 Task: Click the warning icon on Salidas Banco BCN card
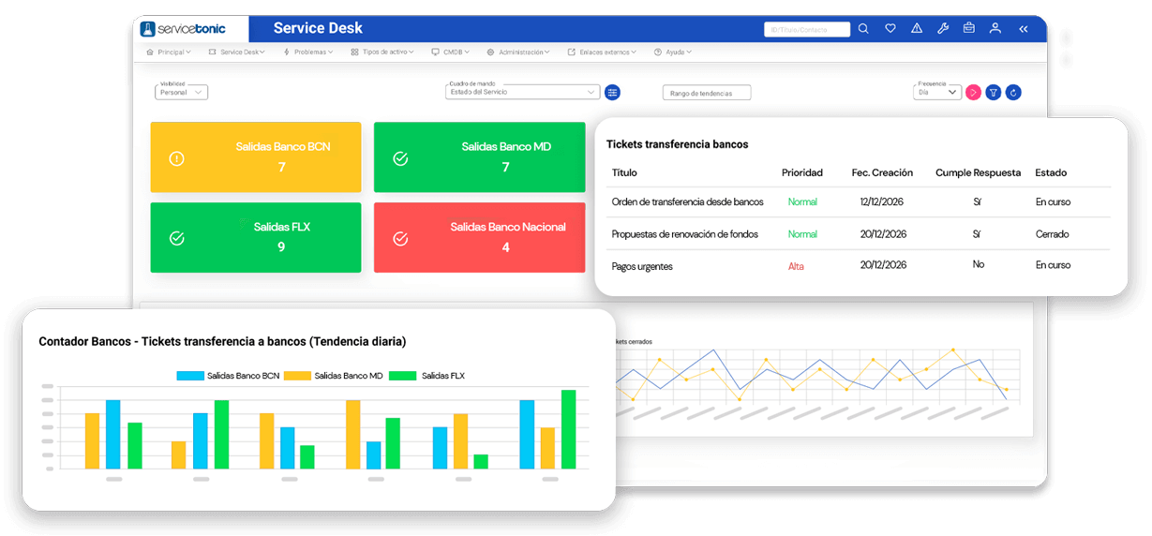click(176, 158)
